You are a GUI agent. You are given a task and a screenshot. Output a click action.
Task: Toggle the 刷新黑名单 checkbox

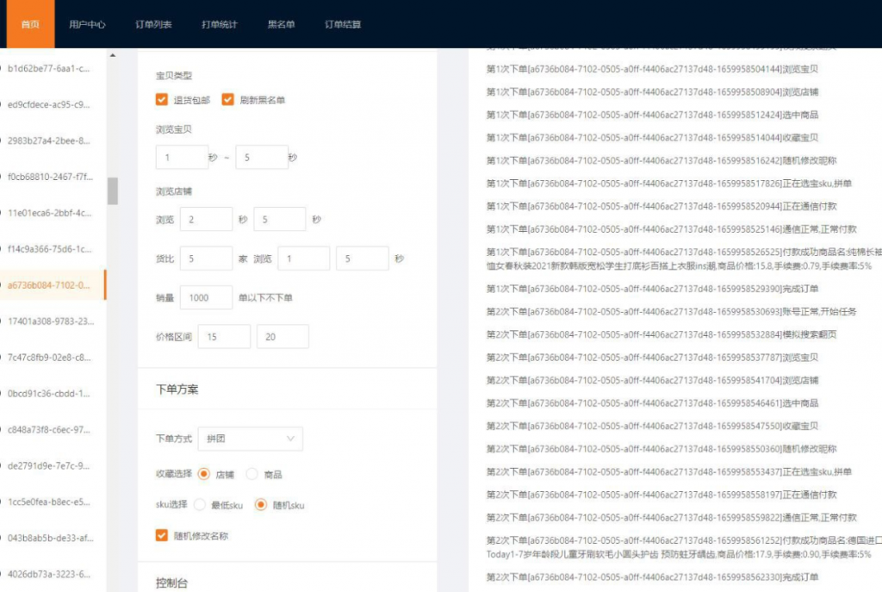pos(228,100)
